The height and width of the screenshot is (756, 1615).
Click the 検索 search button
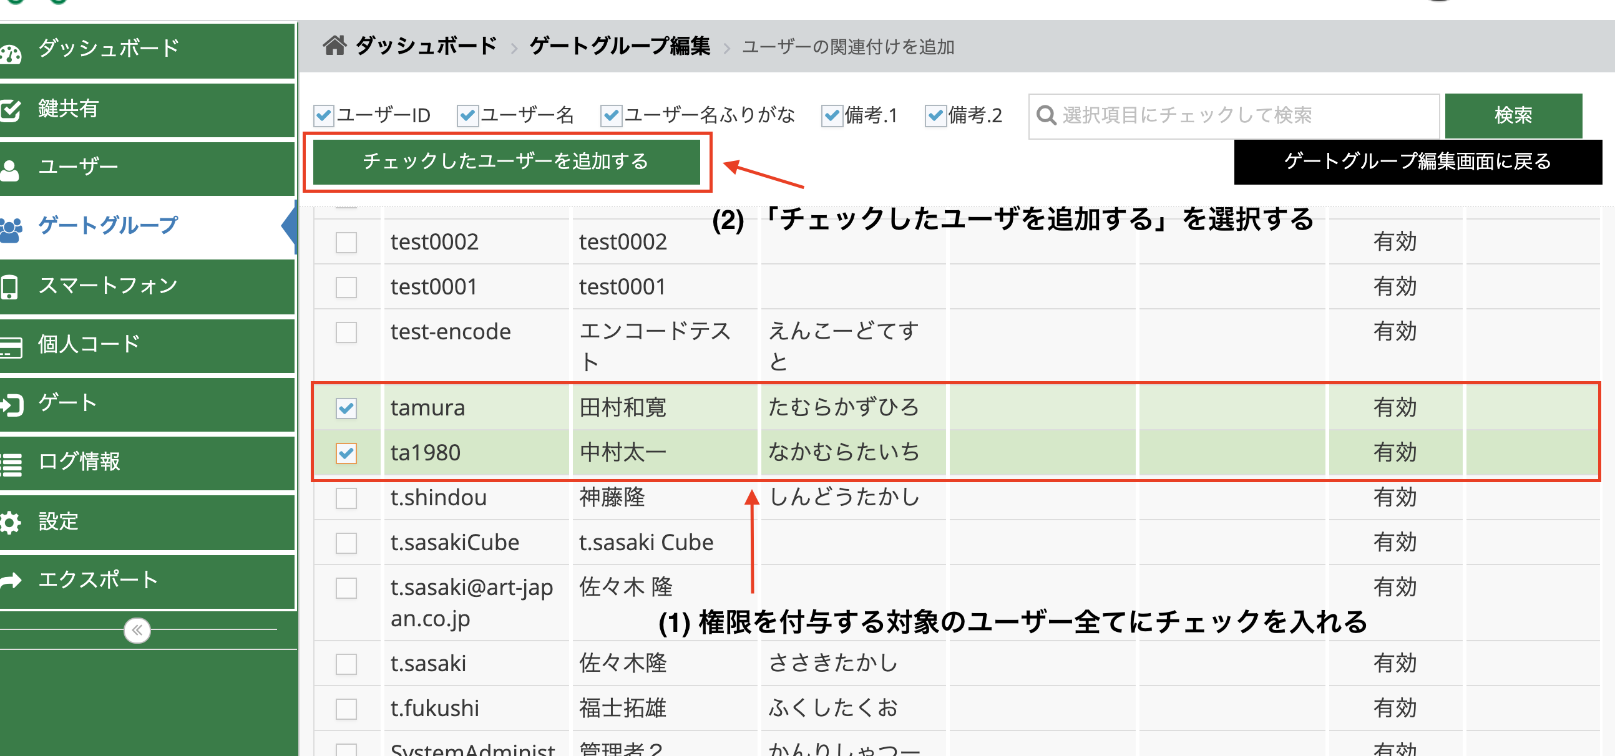tap(1513, 115)
